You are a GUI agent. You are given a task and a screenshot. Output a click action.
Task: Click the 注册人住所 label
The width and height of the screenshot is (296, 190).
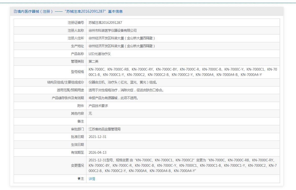76,38
